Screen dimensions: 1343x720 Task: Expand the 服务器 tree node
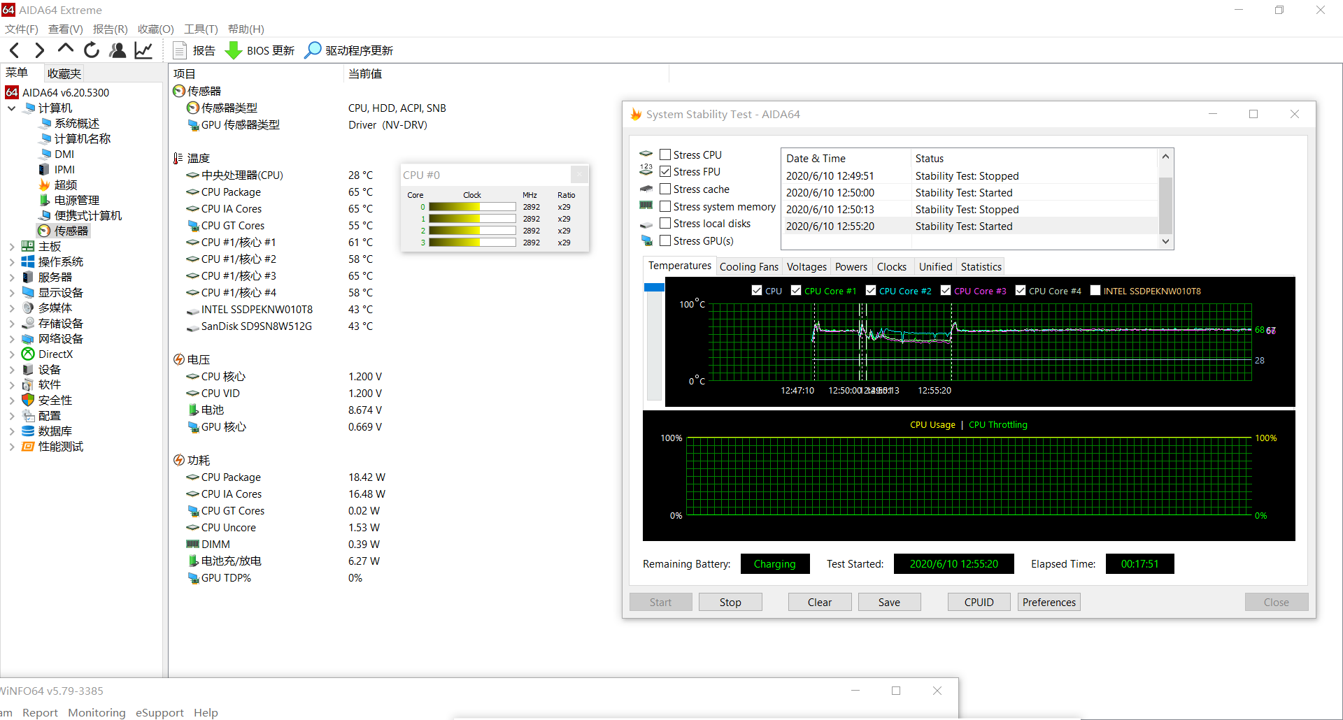tap(12, 278)
